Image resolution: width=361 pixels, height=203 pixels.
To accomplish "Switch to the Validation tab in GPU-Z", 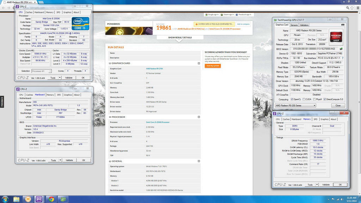I will point(304,25).
